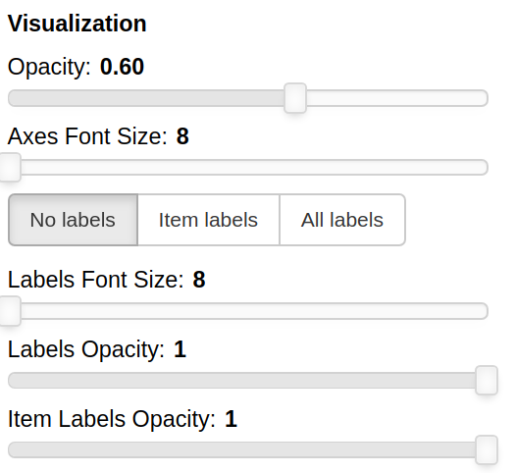Click the Item Labels Opacity value 1

(x=231, y=419)
